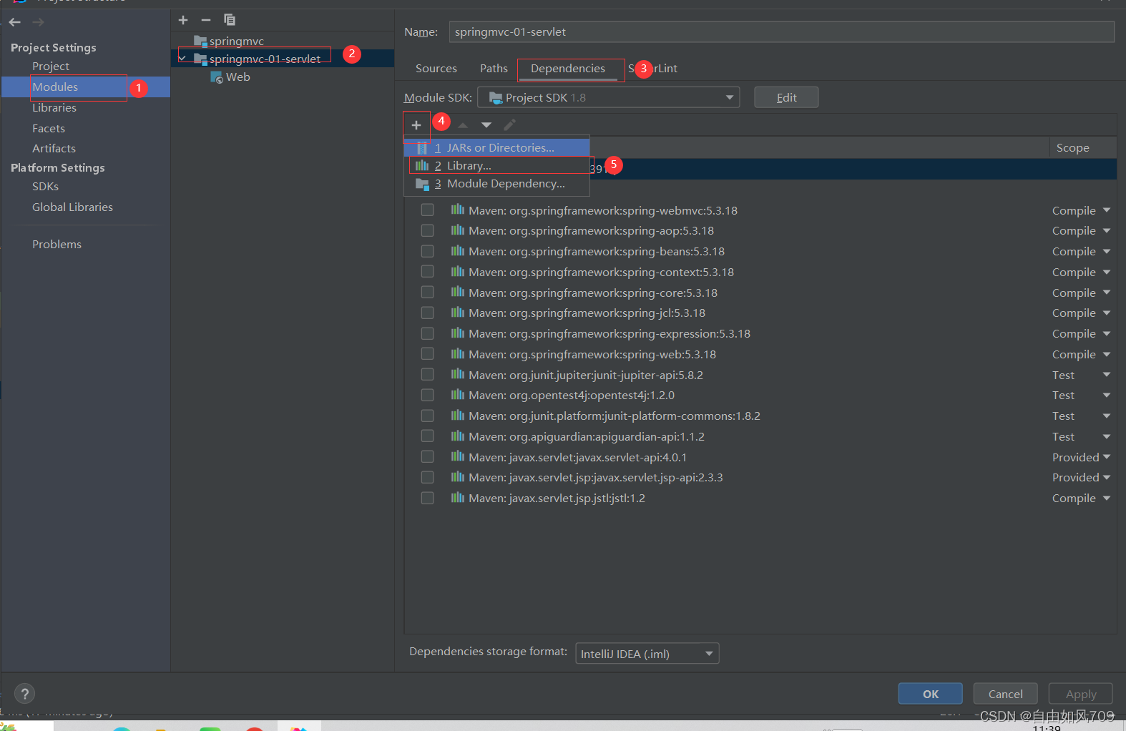The width and height of the screenshot is (1126, 731).
Task: Click library icon beside spring-aop:5.3.18
Action: (458, 230)
